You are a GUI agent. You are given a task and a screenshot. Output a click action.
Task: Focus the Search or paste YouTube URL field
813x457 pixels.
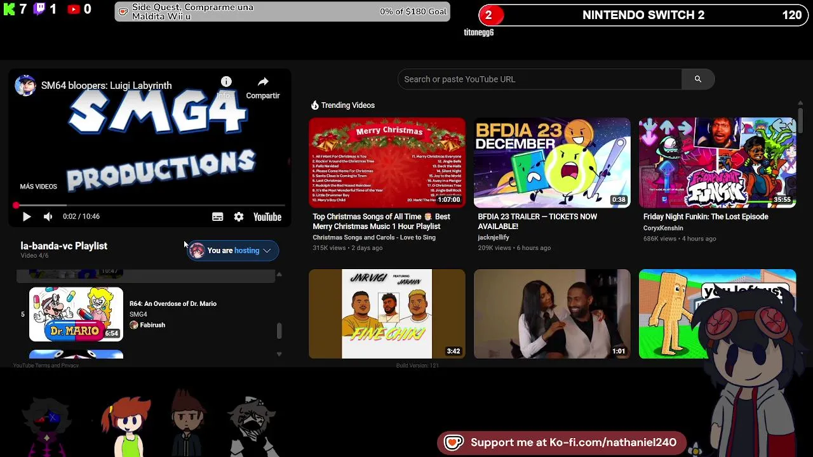click(540, 79)
